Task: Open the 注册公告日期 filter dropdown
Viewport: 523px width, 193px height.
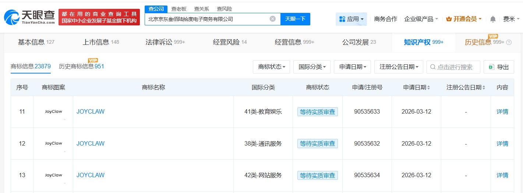Action: click(x=399, y=67)
